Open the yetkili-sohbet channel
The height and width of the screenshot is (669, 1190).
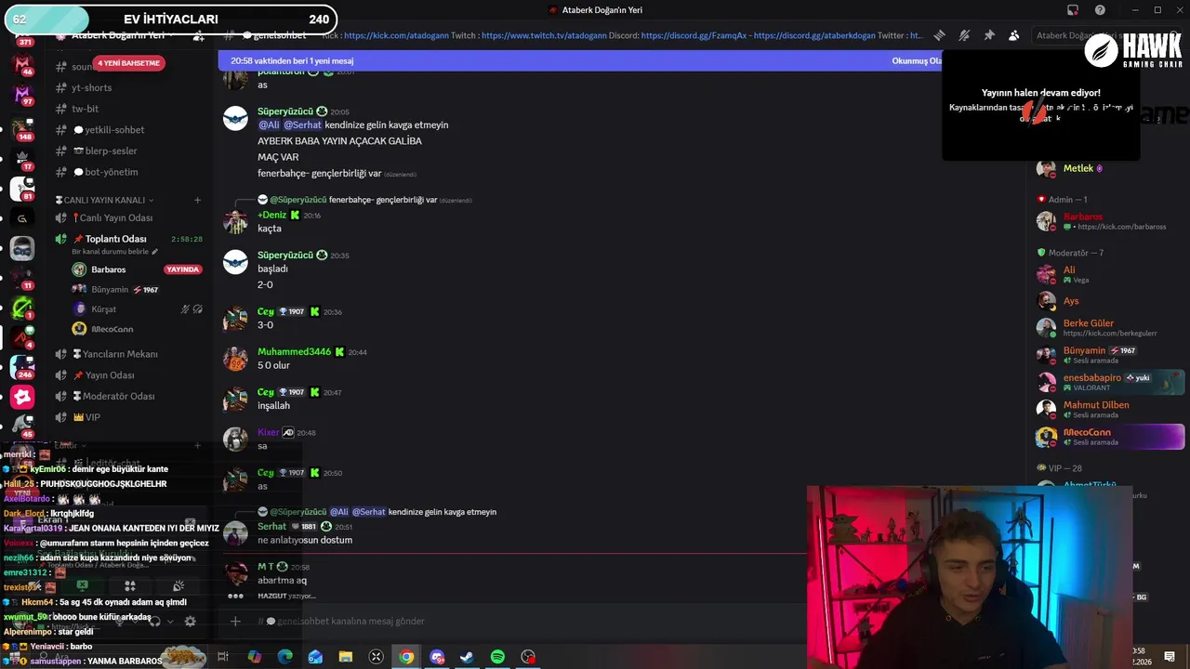[x=130, y=130]
